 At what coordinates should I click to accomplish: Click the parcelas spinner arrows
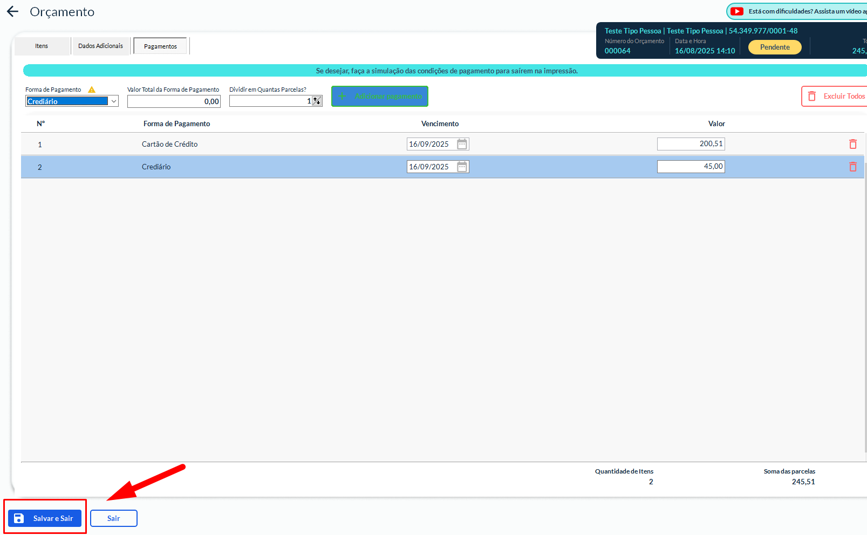(317, 101)
